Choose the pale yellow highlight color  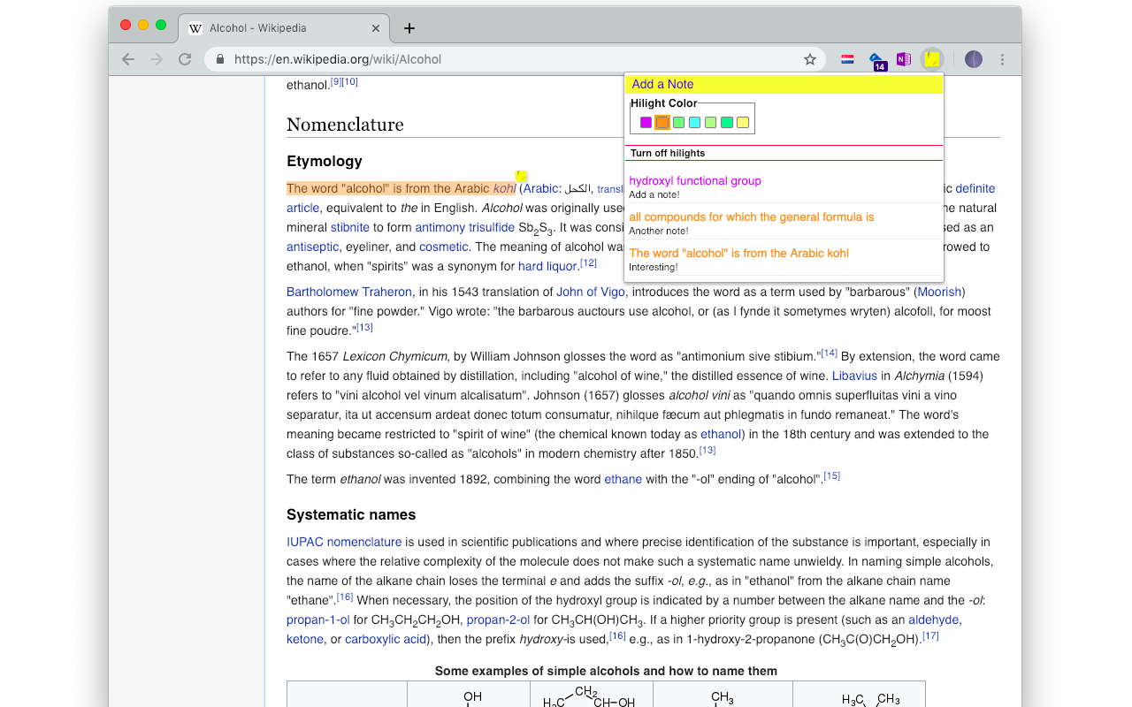pyautogui.click(x=743, y=122)
